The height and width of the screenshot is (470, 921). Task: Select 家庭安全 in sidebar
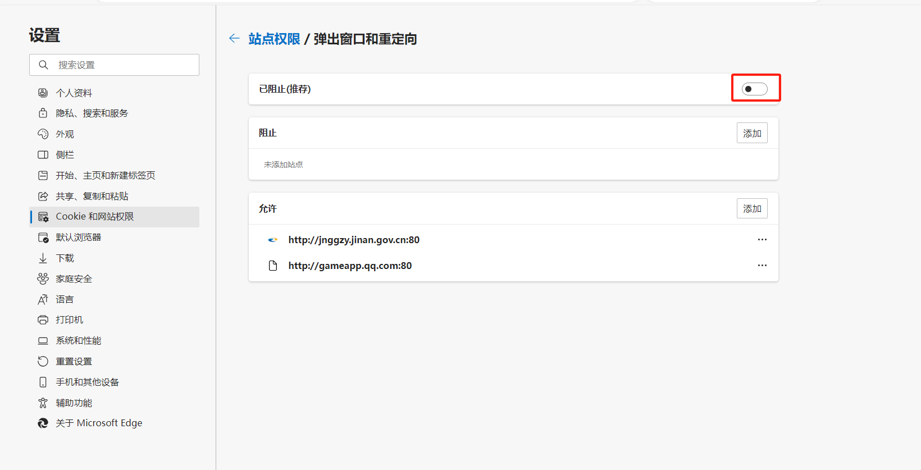coord(74,279)
